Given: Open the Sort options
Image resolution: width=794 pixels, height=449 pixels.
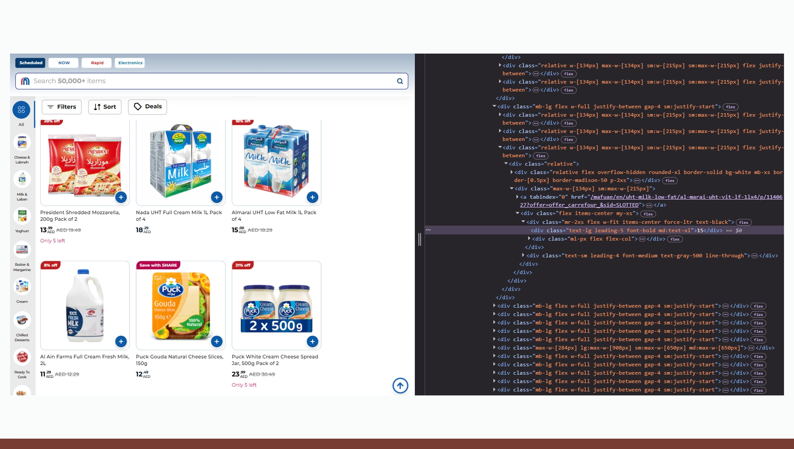Looking at the screenshot, I should (105, 107).
